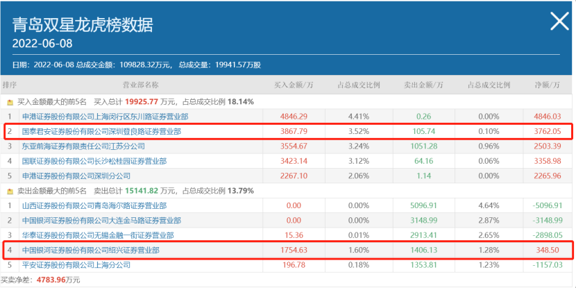
Task: Click the 净额/万 column header
Action: [548, 85]
